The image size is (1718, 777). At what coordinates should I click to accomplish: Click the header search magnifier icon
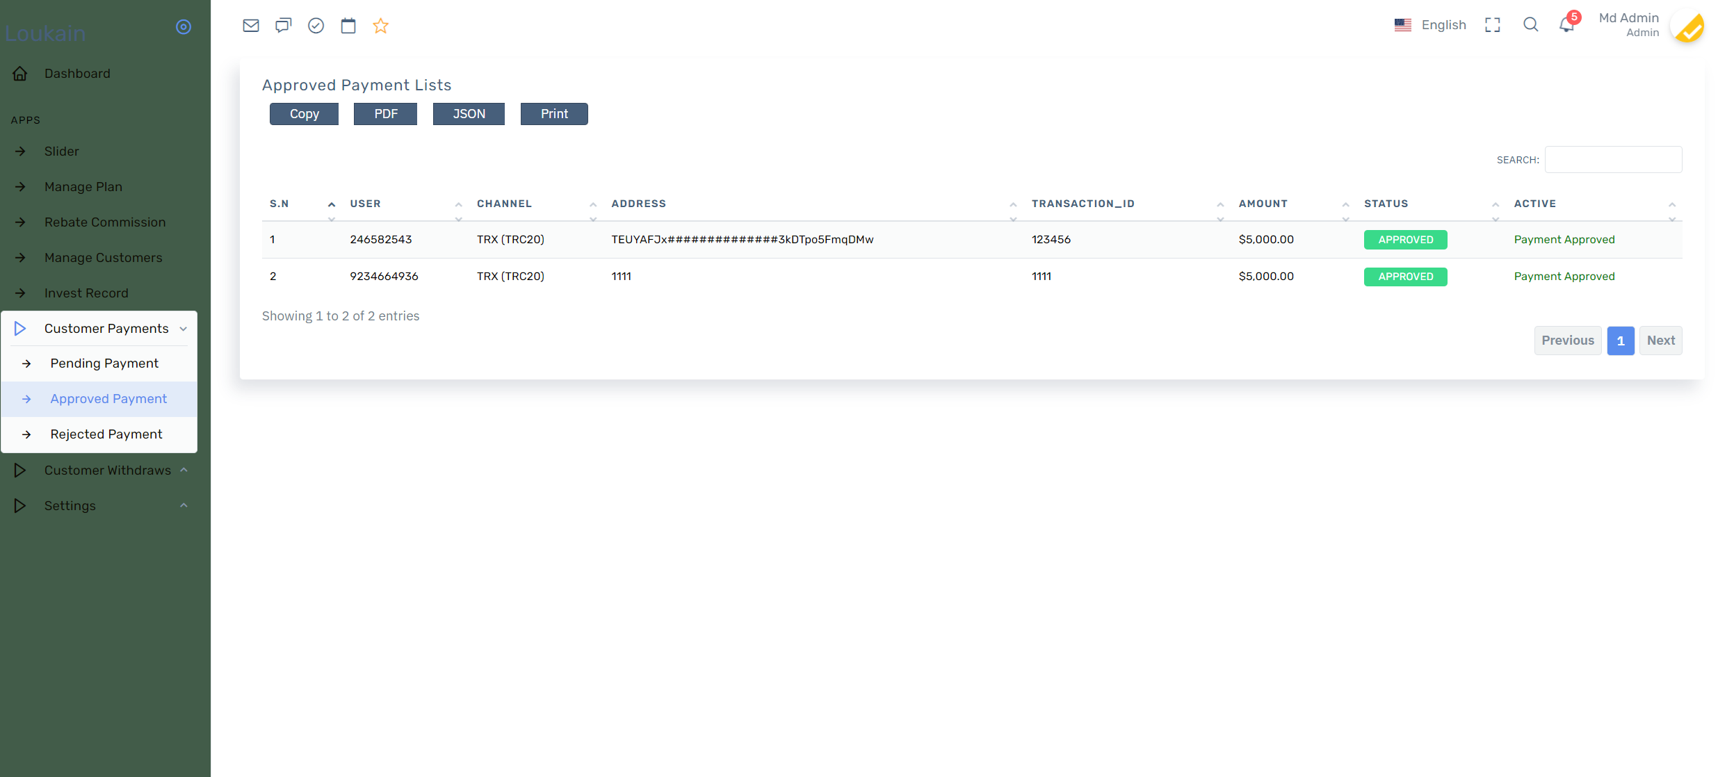pyautogui.click(x=1530, y=25)
